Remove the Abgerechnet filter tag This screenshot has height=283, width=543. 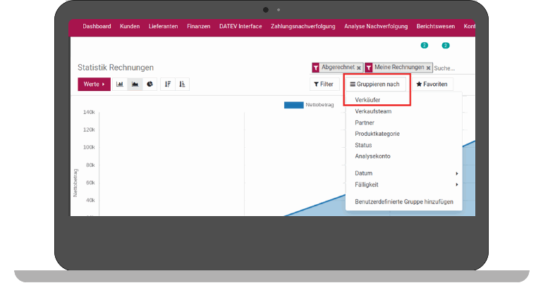(359, 68)
